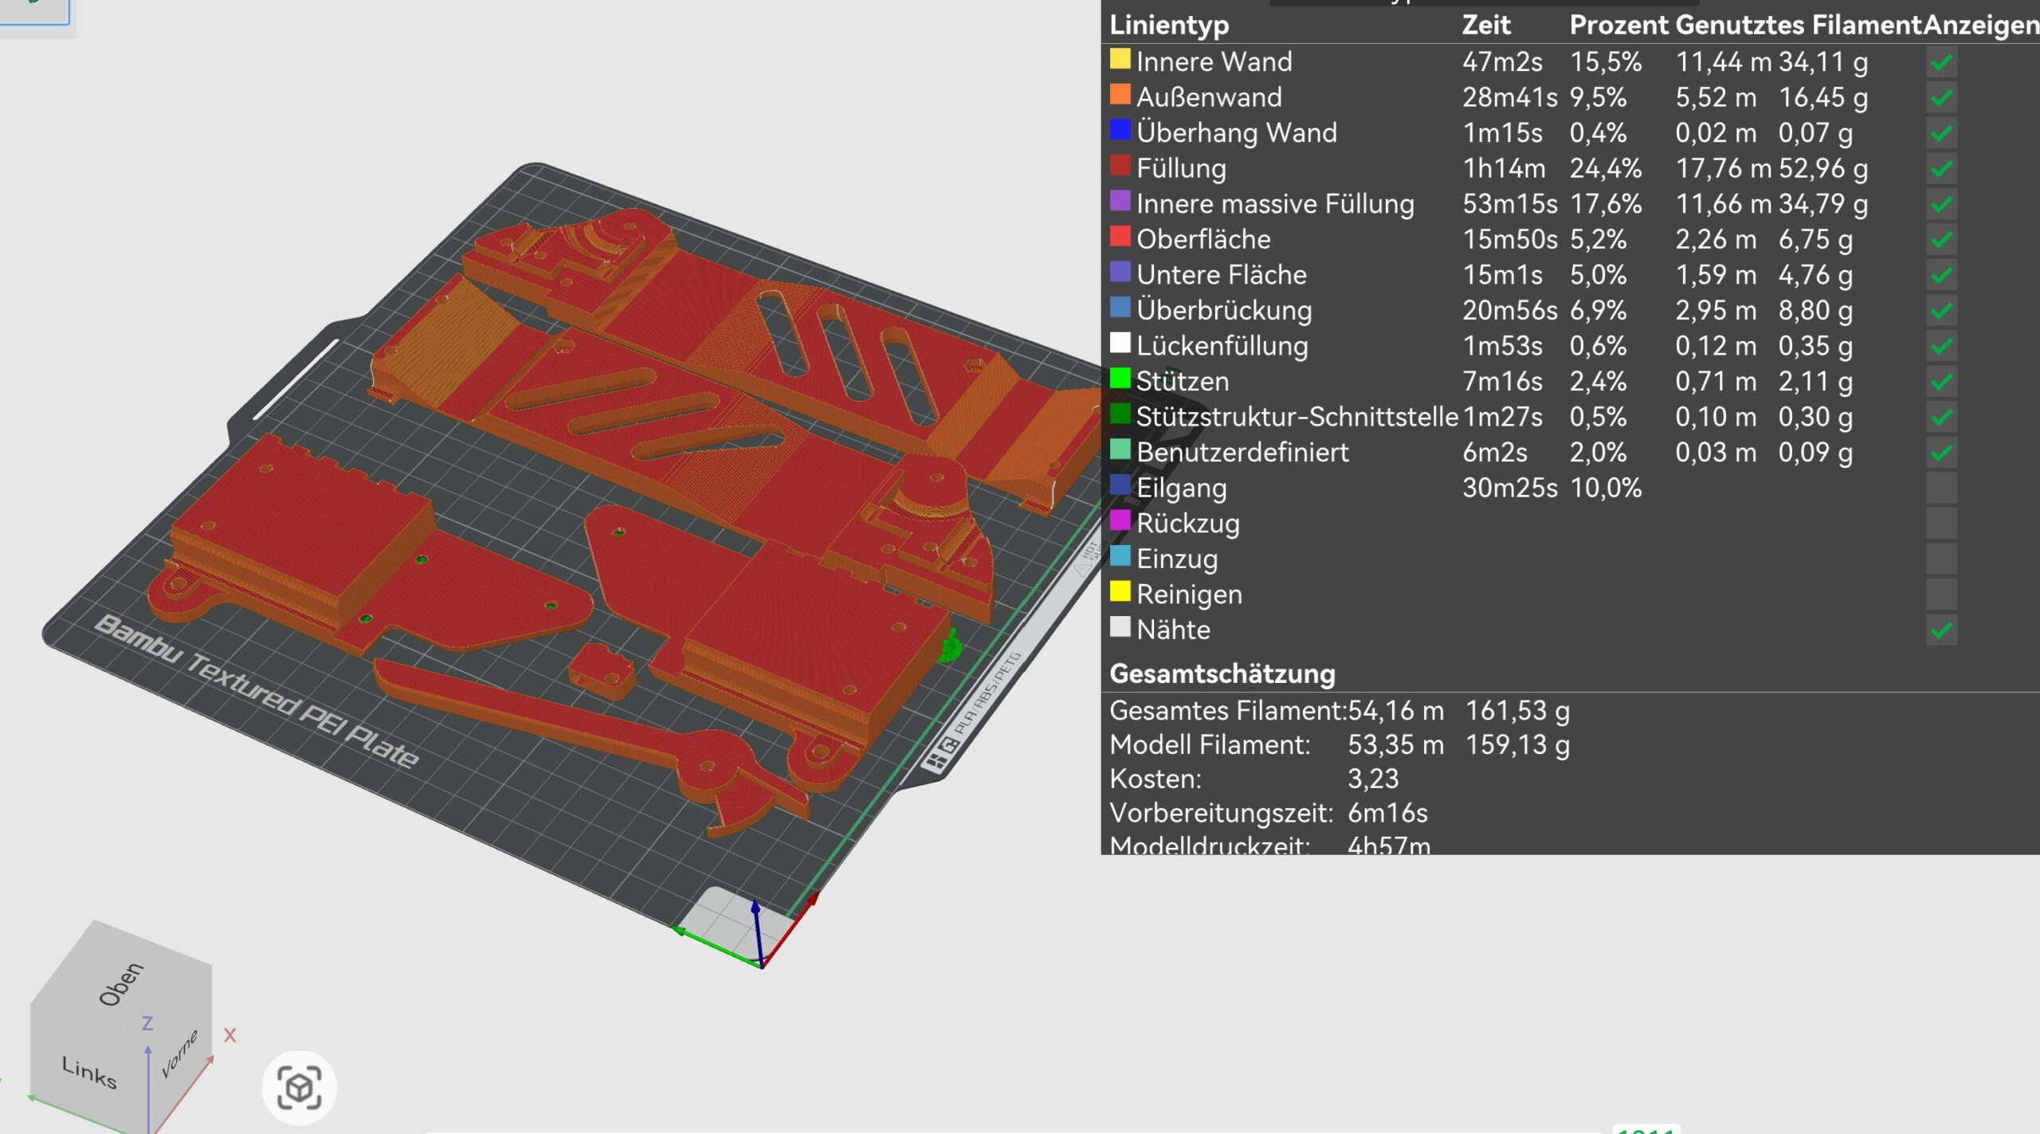Hide the Stützen support lines
Screen dimensions: 2040x1134
1941,382
